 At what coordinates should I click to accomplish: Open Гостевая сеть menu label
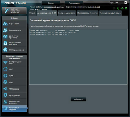click(15, 30)
